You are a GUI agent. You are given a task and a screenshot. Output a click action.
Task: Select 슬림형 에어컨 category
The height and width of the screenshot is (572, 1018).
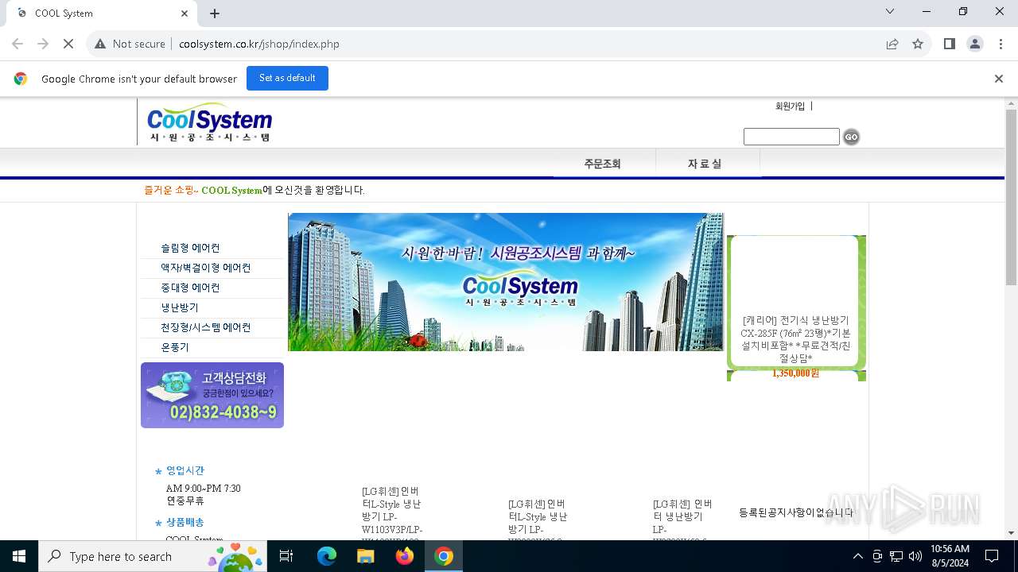pos(190,248)
